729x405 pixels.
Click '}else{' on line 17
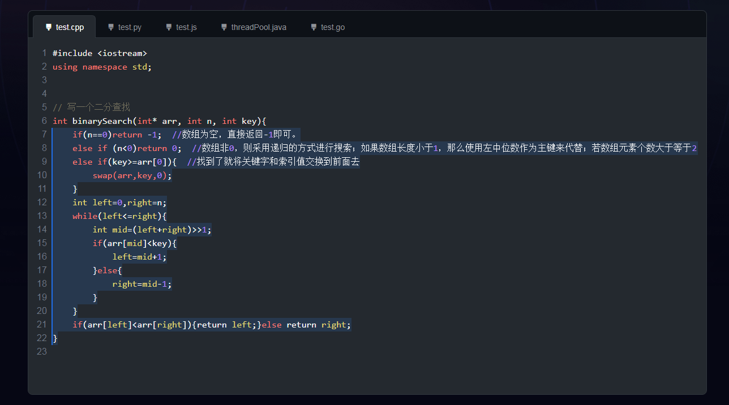[108, 270]
